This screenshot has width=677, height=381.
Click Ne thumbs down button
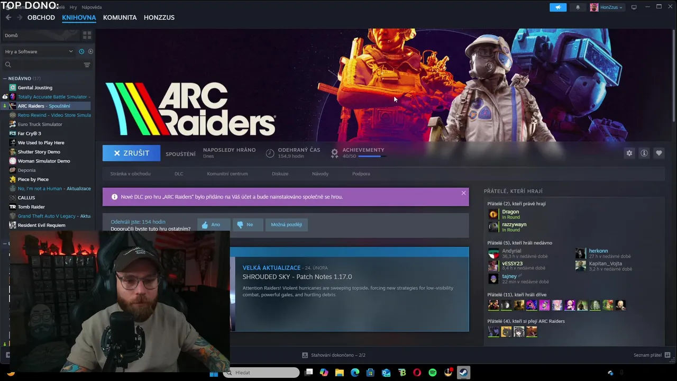point(248,224)
